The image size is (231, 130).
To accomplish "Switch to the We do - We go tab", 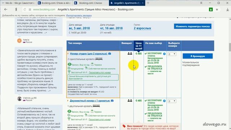I will pos(18,3).
